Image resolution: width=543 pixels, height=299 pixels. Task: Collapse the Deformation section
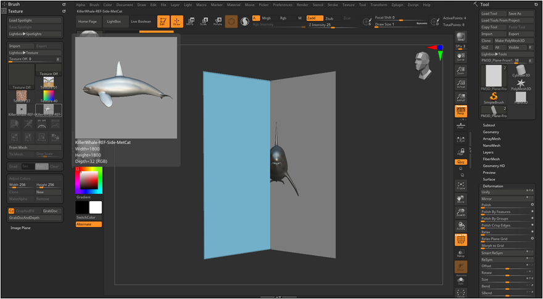pos(493,186)
